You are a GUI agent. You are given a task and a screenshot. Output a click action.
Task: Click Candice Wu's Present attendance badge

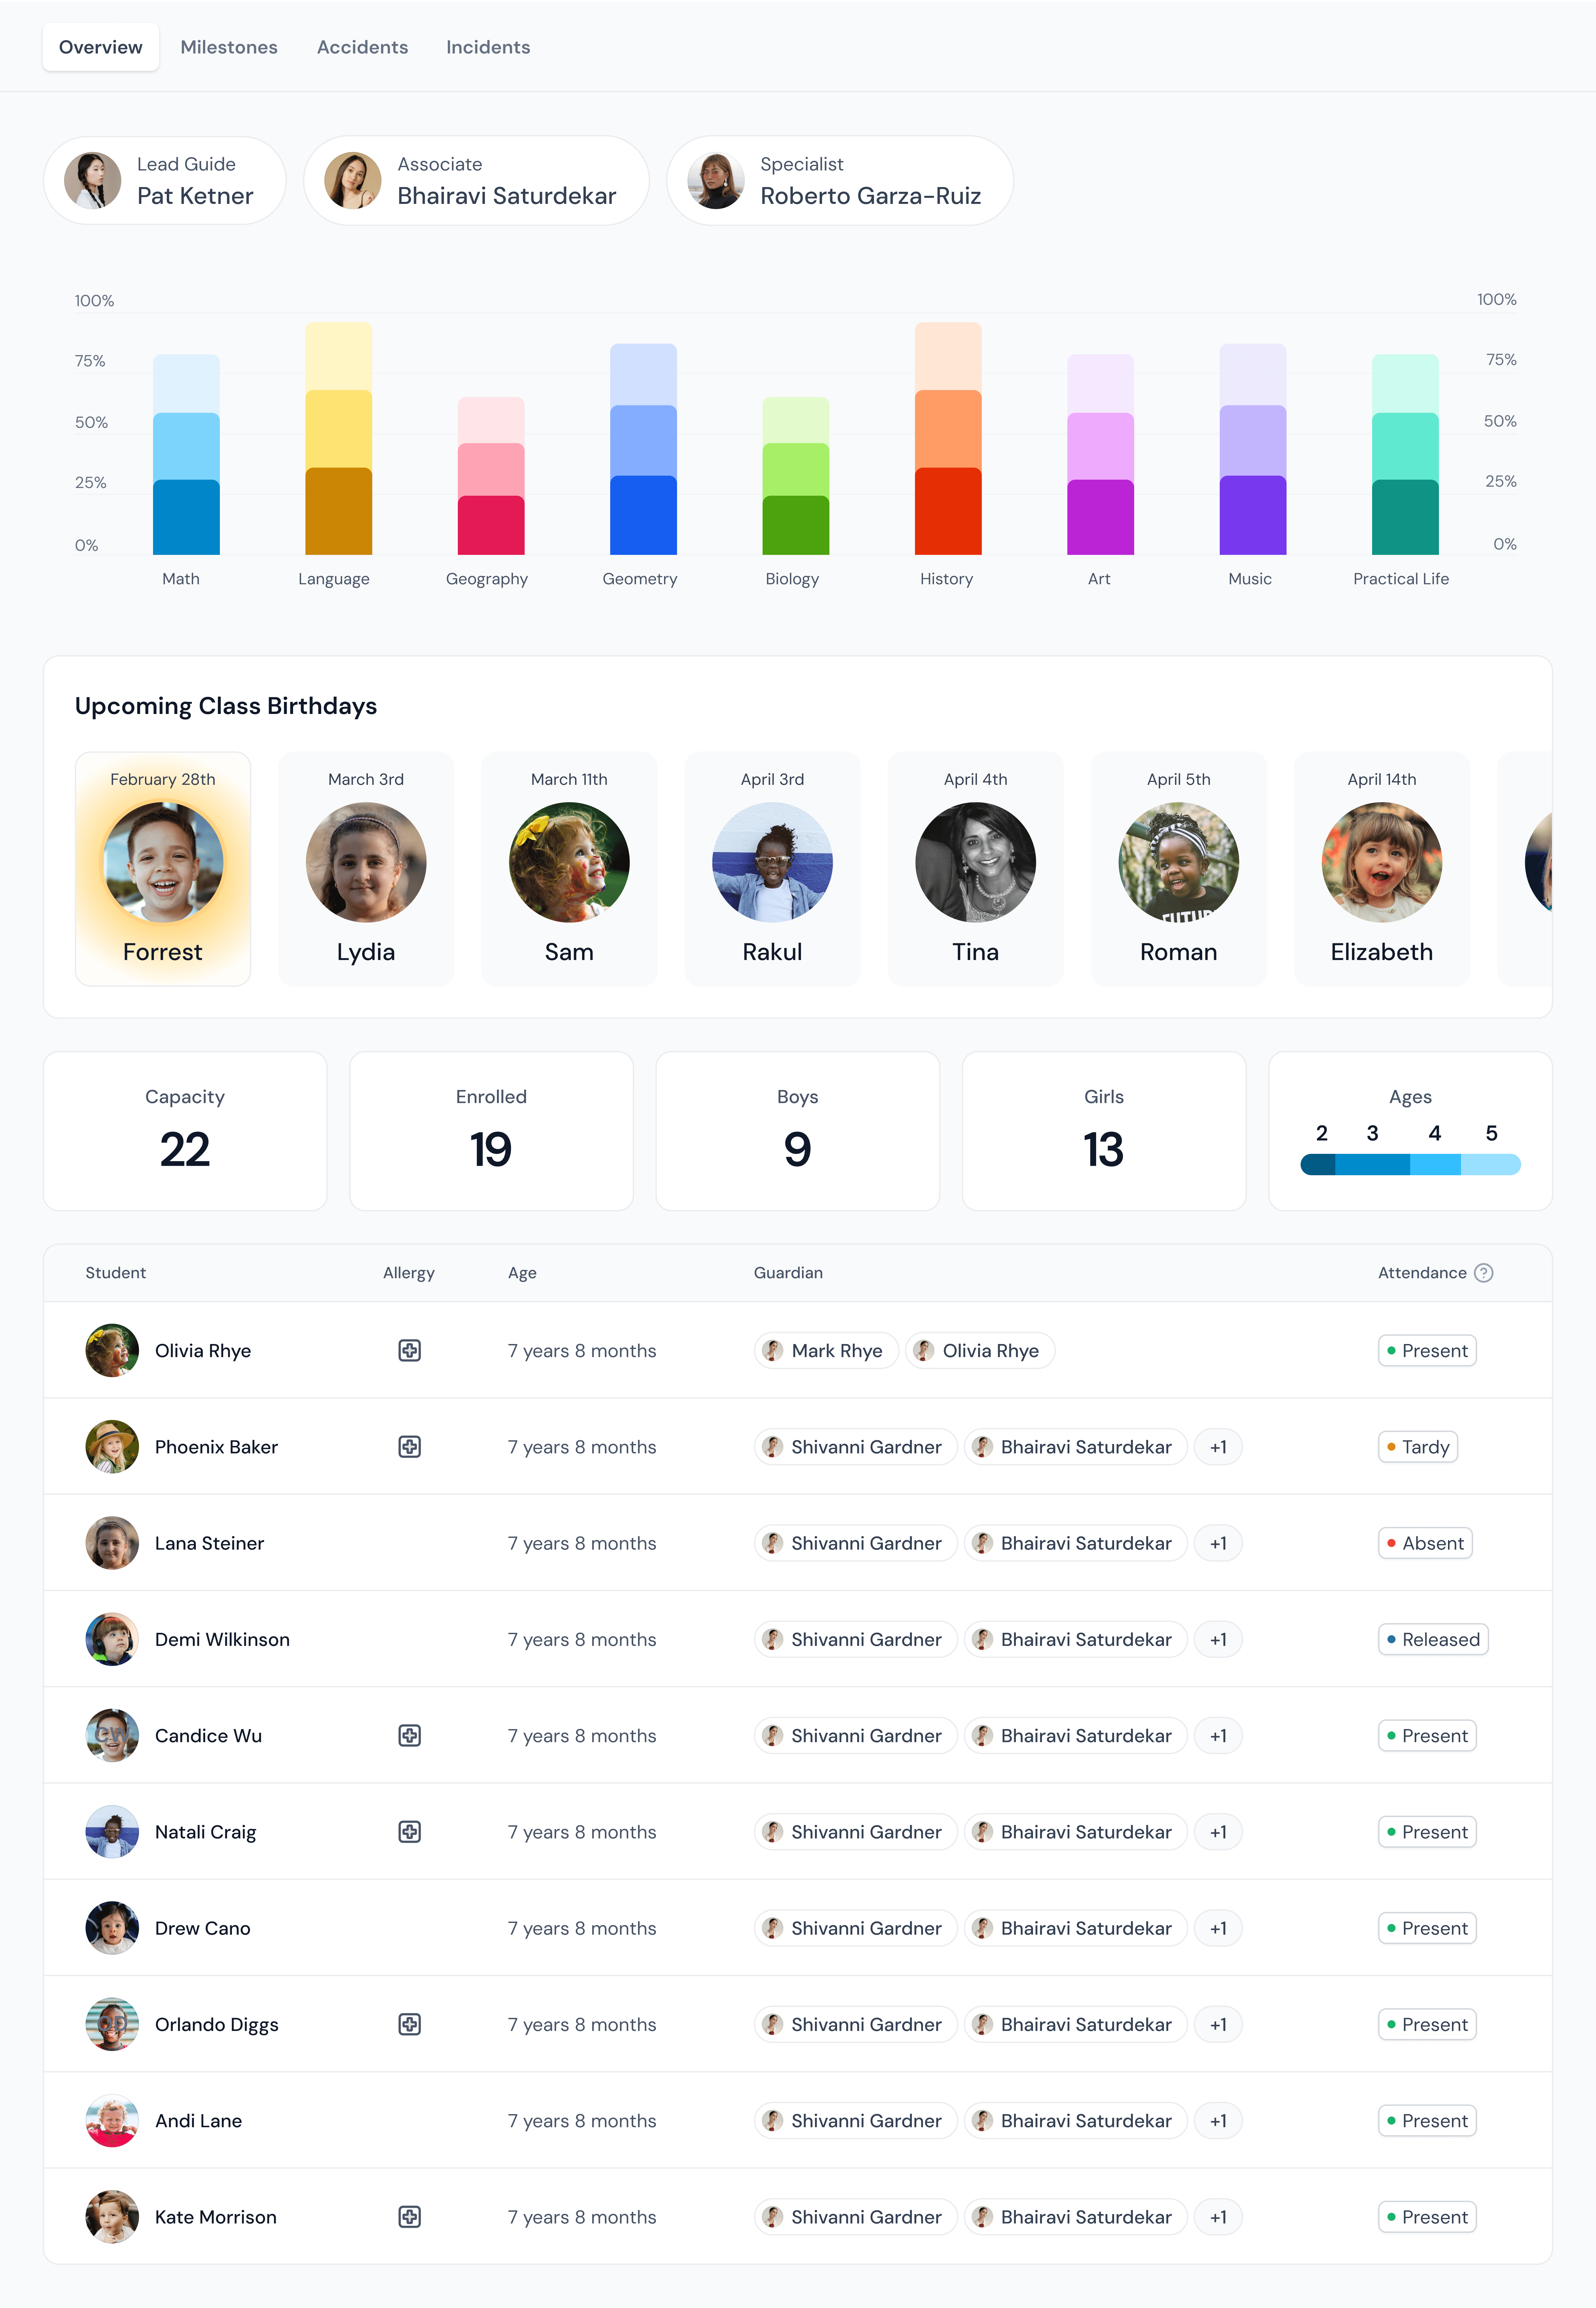point(1427,1735)
